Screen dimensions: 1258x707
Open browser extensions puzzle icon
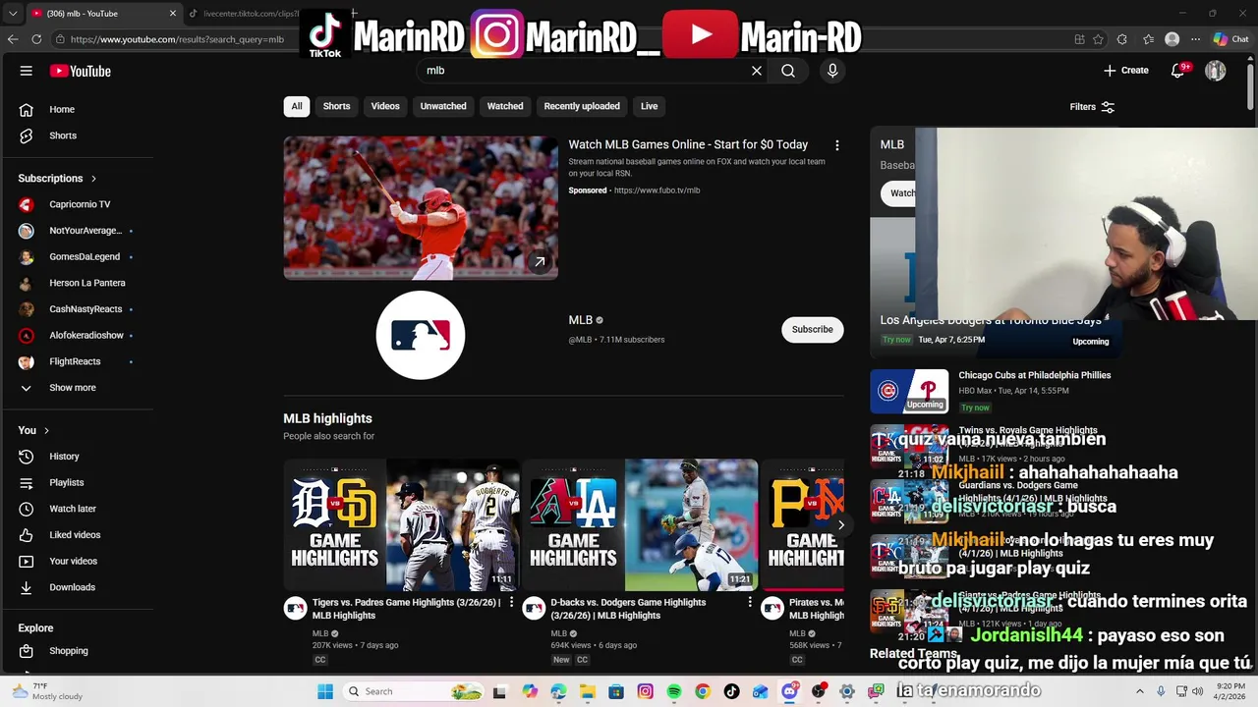tap(1122, 39)
